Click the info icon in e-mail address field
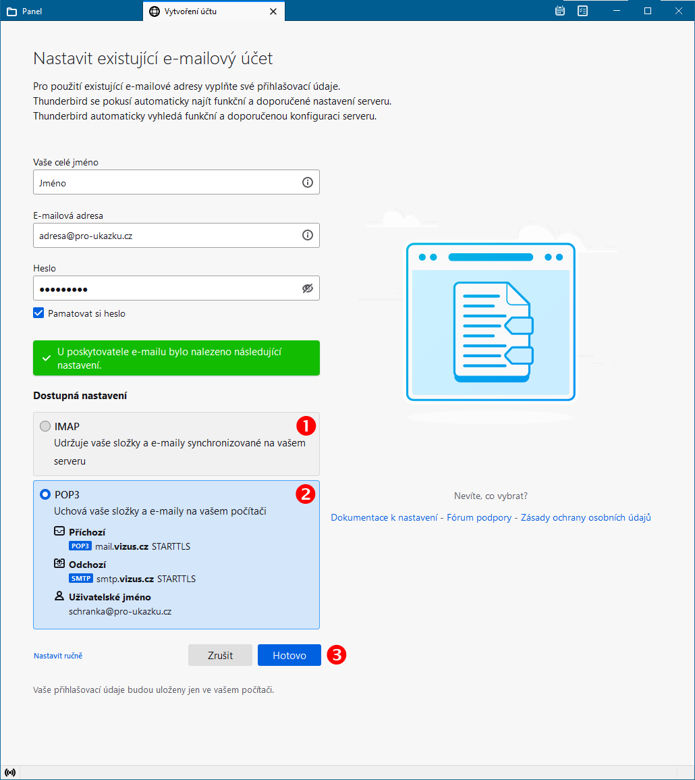Viewport: 695px width, 780px height. click(x=308, y=235)
